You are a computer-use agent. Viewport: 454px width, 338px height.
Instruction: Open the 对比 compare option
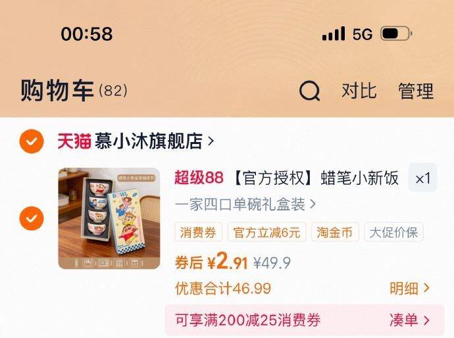pos(359,91)
